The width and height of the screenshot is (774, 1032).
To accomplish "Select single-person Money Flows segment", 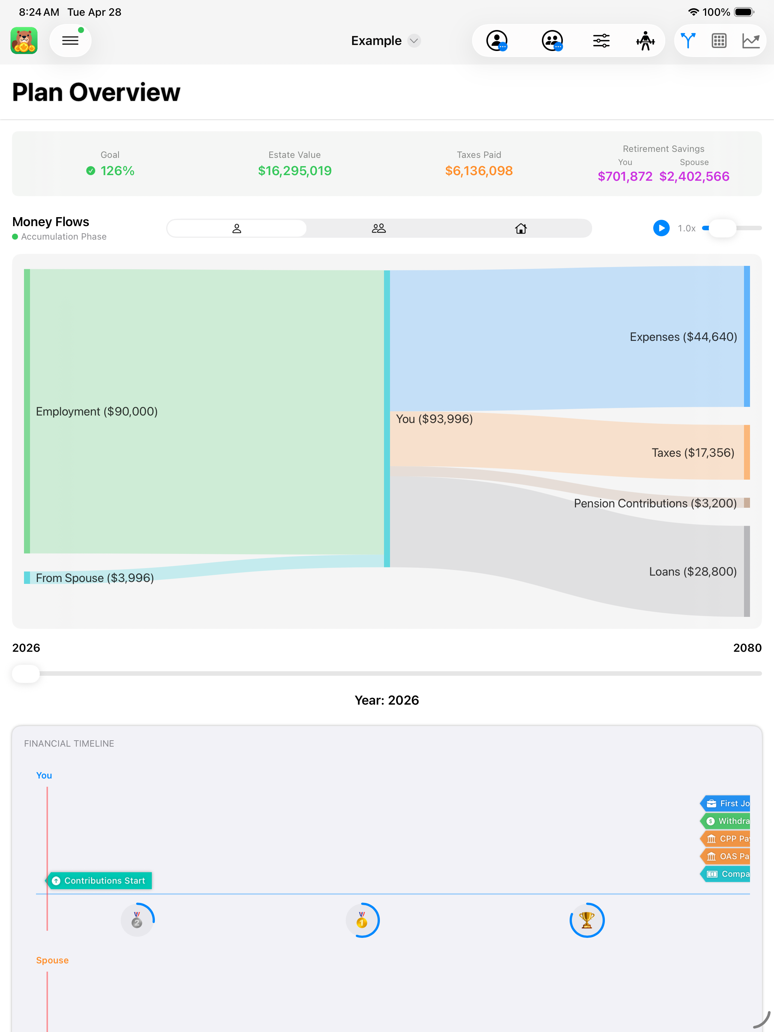I will [x=237, y=228].
